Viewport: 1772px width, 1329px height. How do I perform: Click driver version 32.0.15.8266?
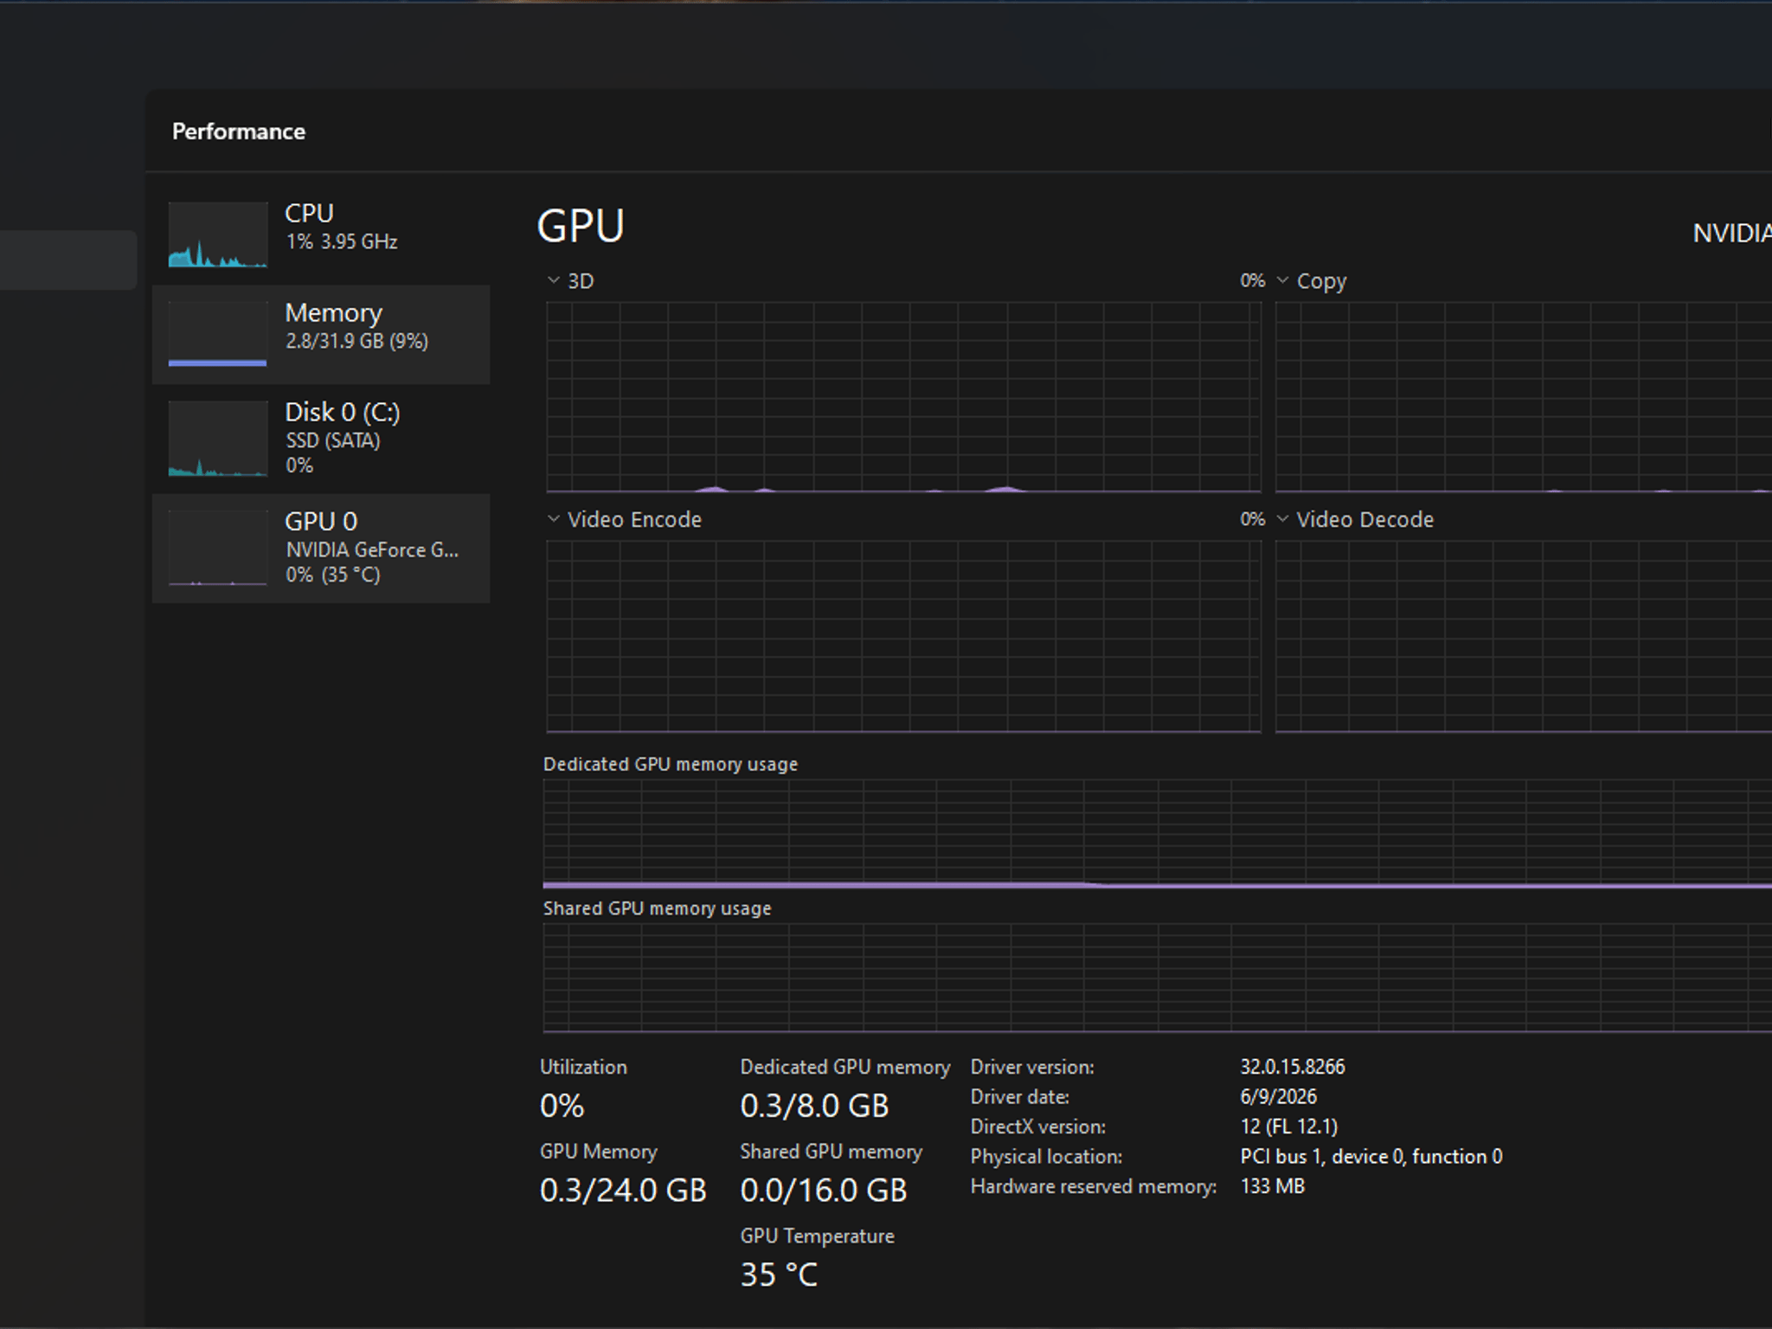(1293, 1067)
